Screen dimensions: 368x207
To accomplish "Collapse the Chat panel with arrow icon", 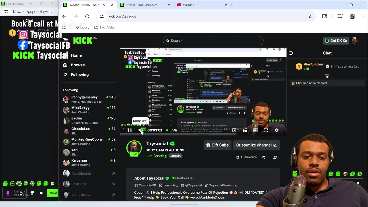I will (291, 53).
